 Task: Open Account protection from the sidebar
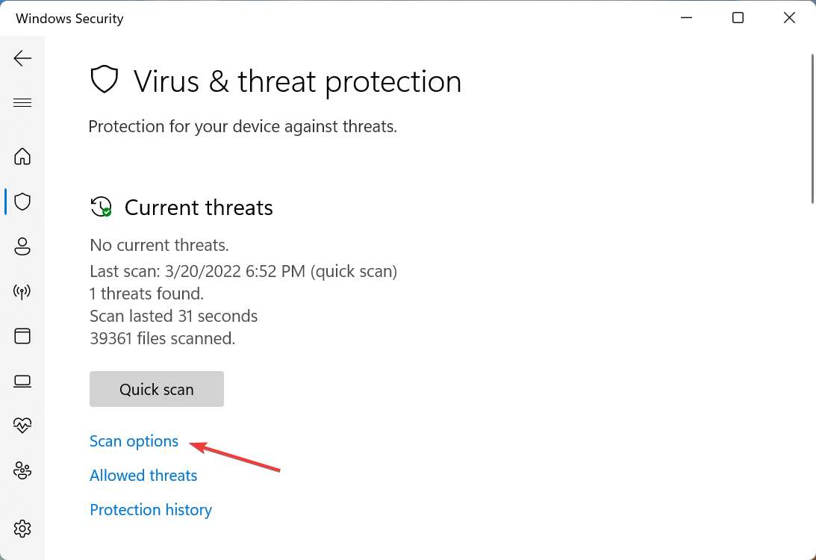(22, 246)
